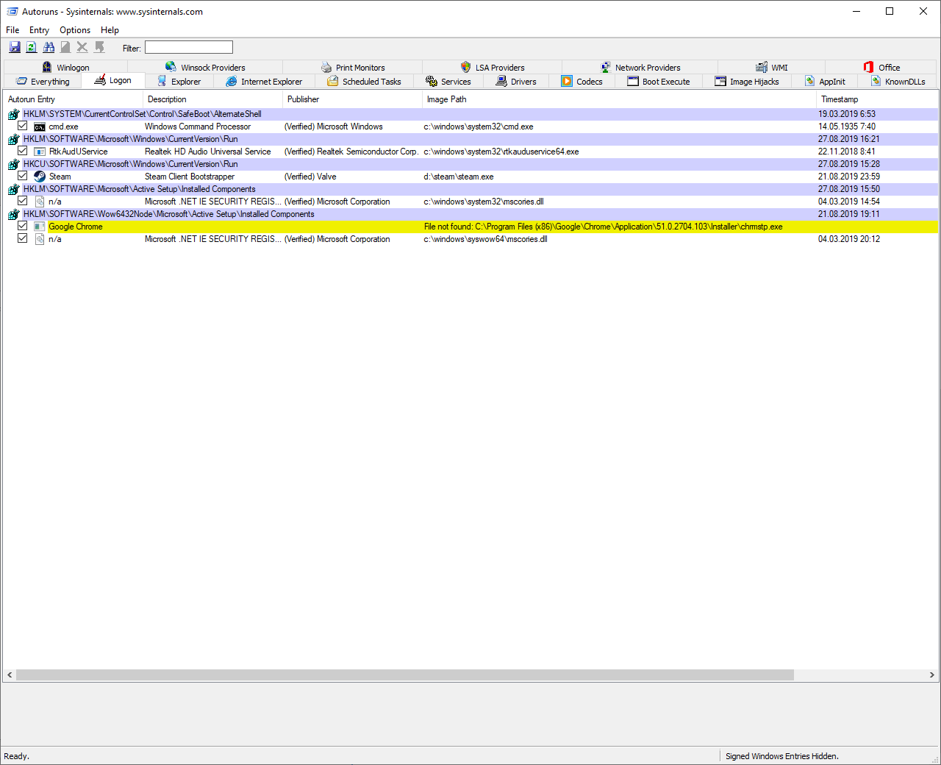Select the HKLM Microsoft Active Setup Installed Components row
The height and width of the screenshot is (765, 941).
(470, 189)
